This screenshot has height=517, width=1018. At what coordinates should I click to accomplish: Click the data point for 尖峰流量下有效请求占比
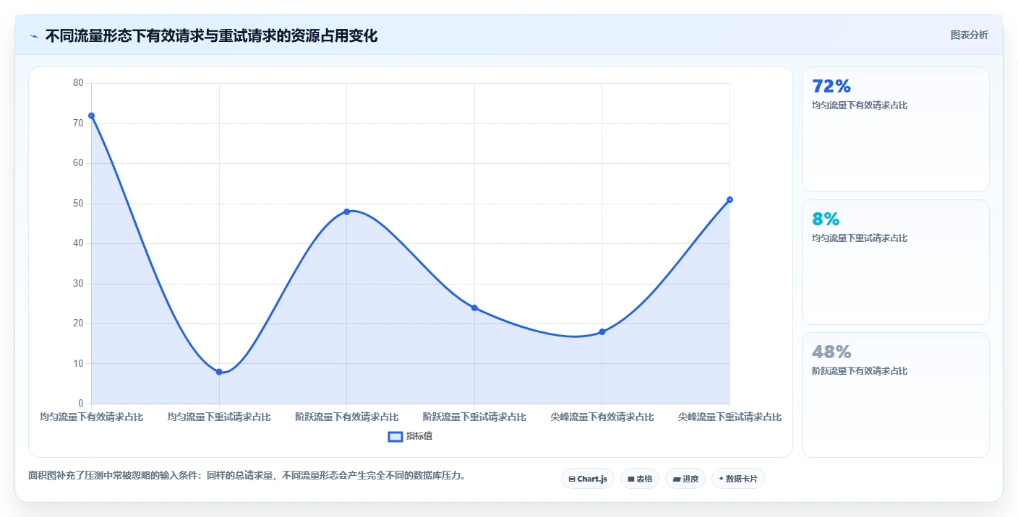click(x=602, y=331)
